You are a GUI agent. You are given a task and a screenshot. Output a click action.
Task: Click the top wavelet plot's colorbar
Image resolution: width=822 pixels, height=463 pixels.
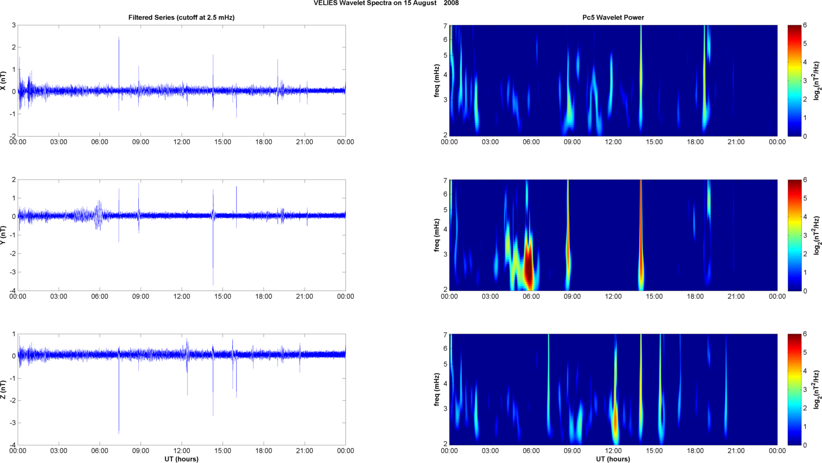coord(794,81)
